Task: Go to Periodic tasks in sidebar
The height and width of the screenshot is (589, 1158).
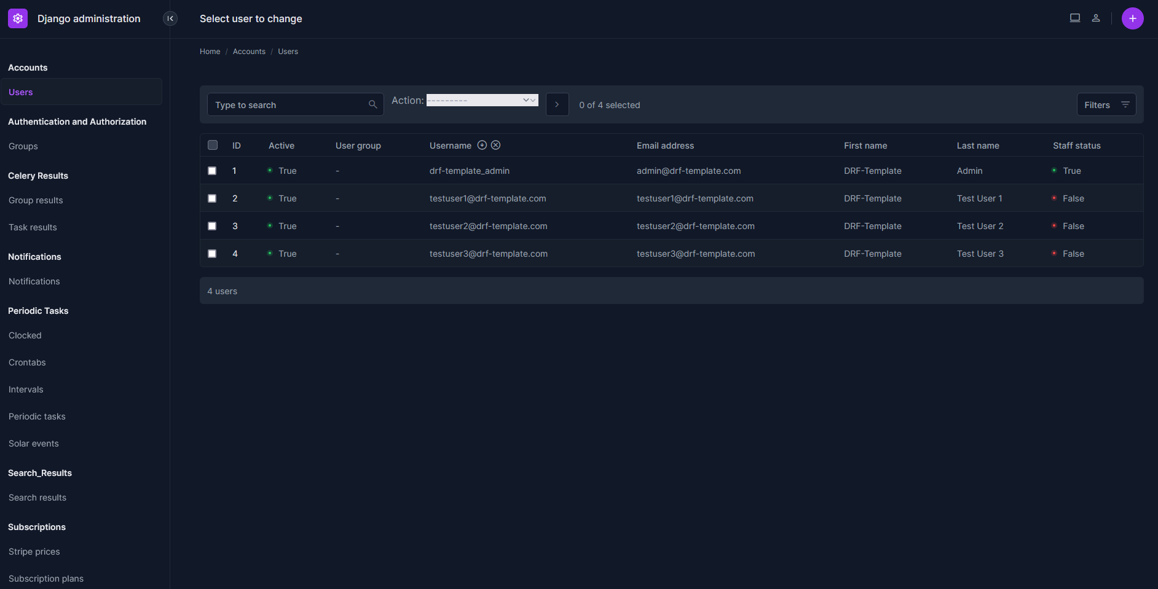Action: click(37, 416)
